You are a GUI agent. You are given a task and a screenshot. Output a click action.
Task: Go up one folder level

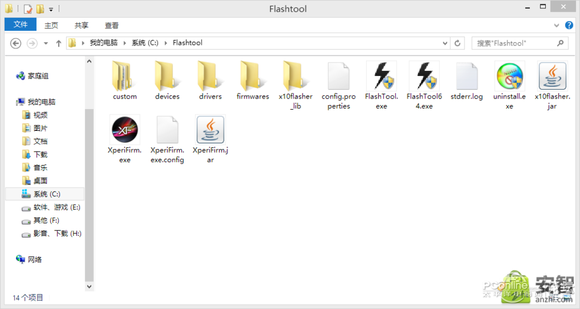(58, 44)
